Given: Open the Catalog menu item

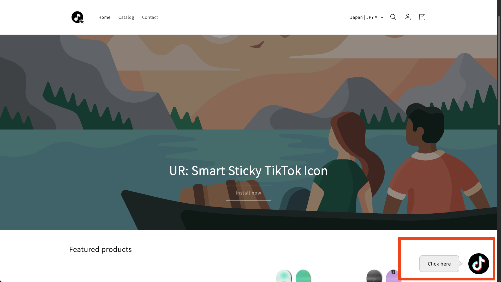Looking at the screenshot, I should coord(126,17).
